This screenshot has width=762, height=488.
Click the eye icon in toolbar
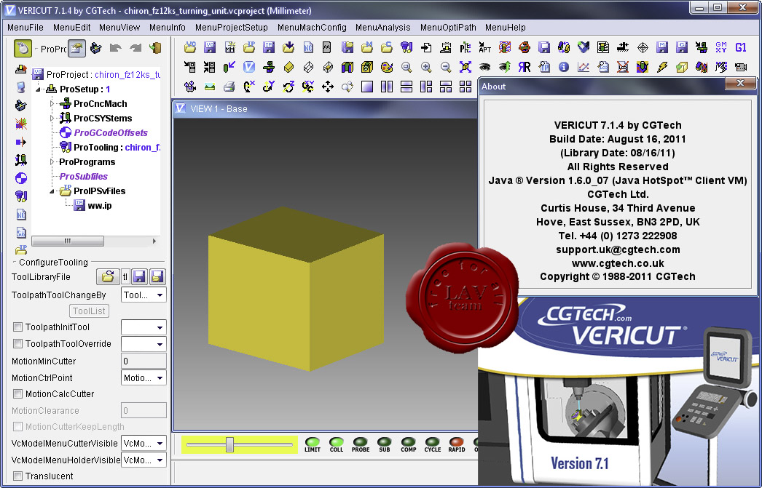pyautogui.click(x=485, y=67)
